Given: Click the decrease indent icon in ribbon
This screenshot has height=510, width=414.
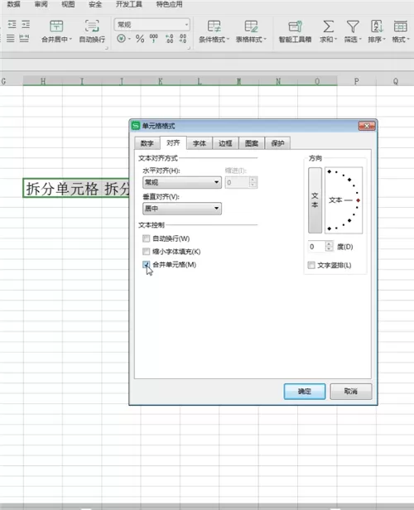Looking at the screenshot, I should (x=12, y=24).
